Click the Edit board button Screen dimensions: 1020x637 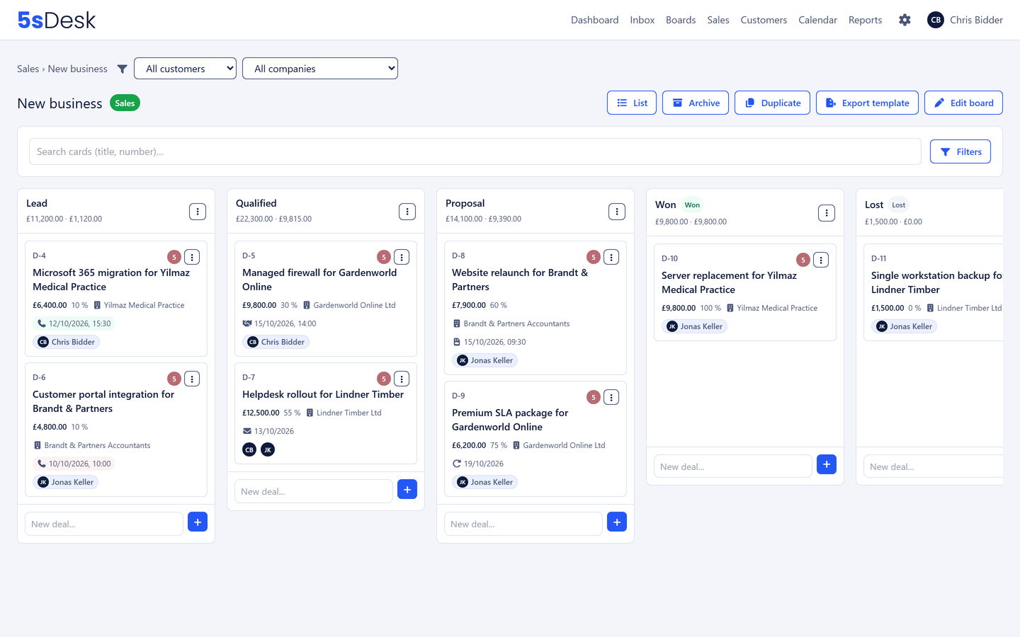point(963,103)
